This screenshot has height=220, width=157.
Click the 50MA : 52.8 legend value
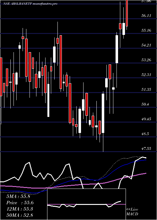click(19, 215)
